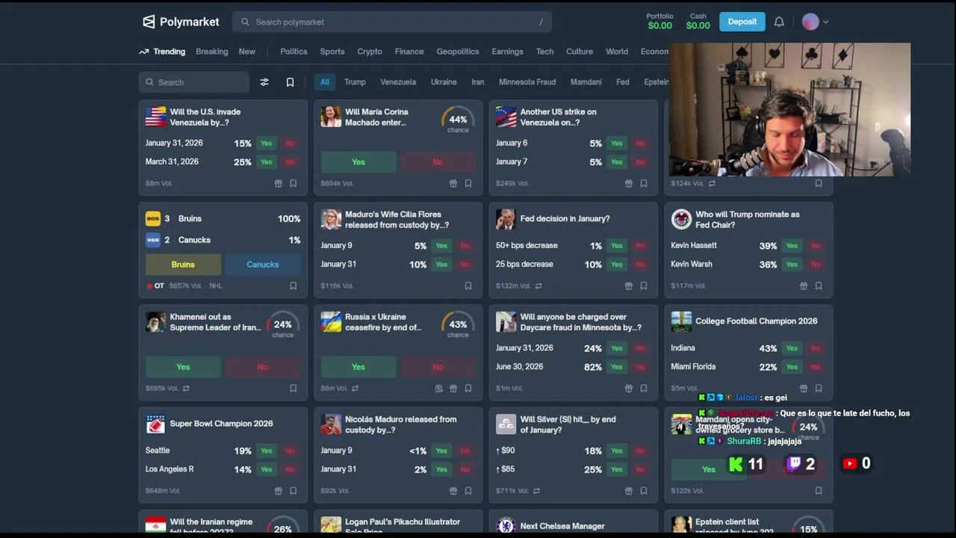Go to the Politics category

coord(294,52)
